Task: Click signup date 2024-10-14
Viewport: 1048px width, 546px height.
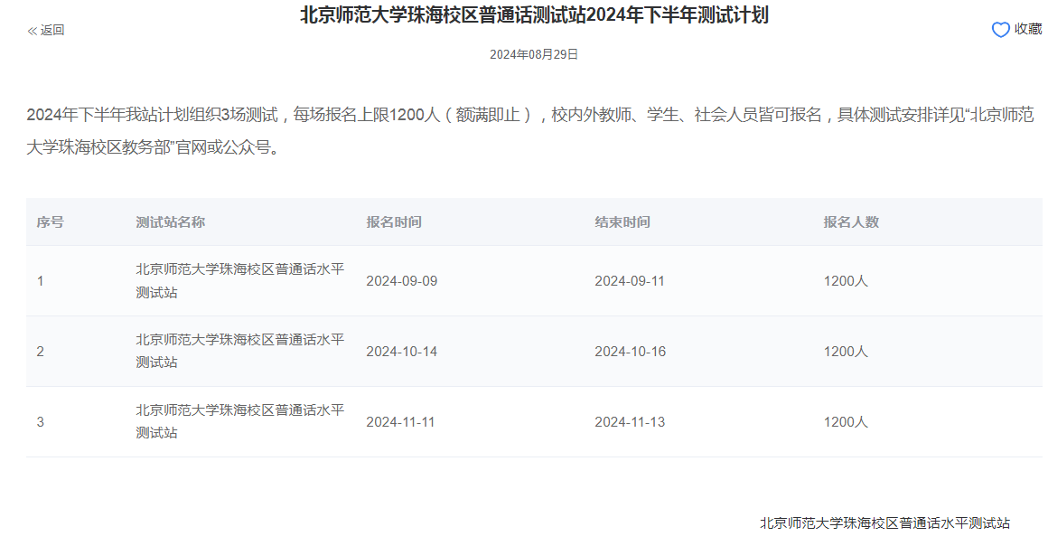Action: [402, 352]
